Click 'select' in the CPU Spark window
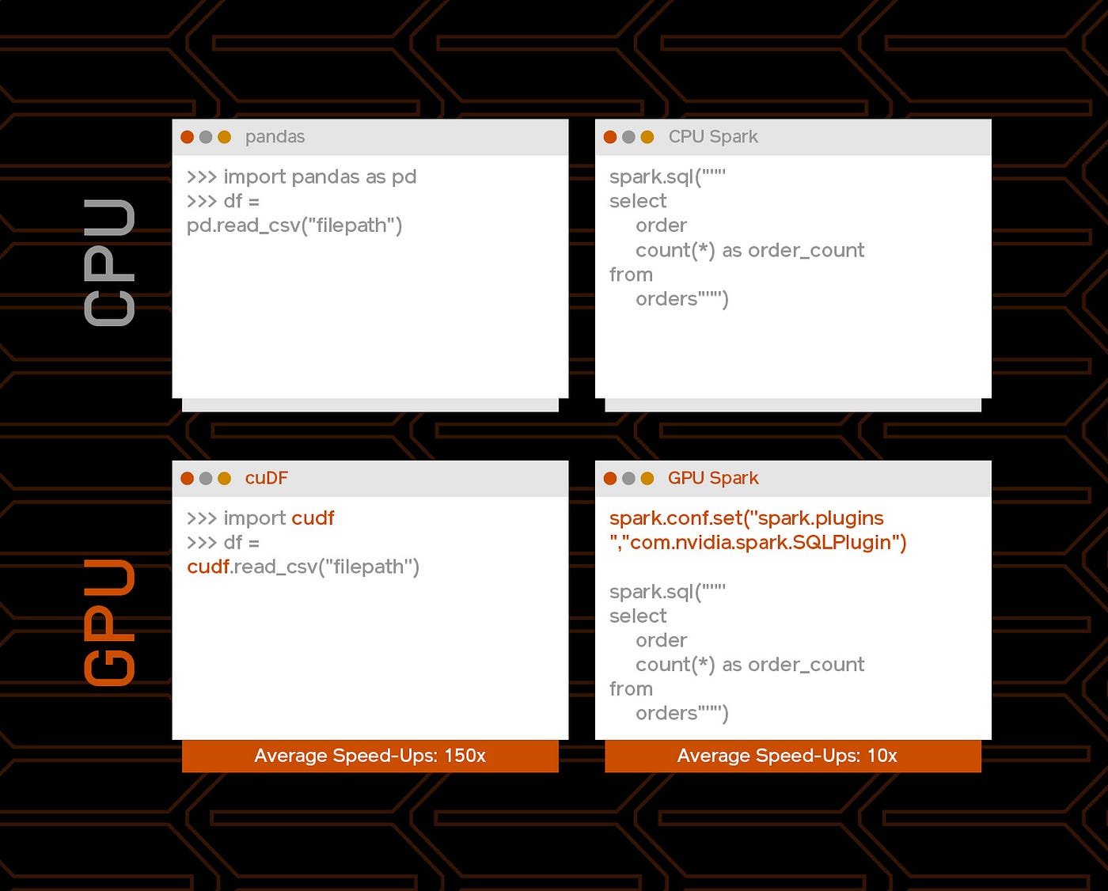 638,201
